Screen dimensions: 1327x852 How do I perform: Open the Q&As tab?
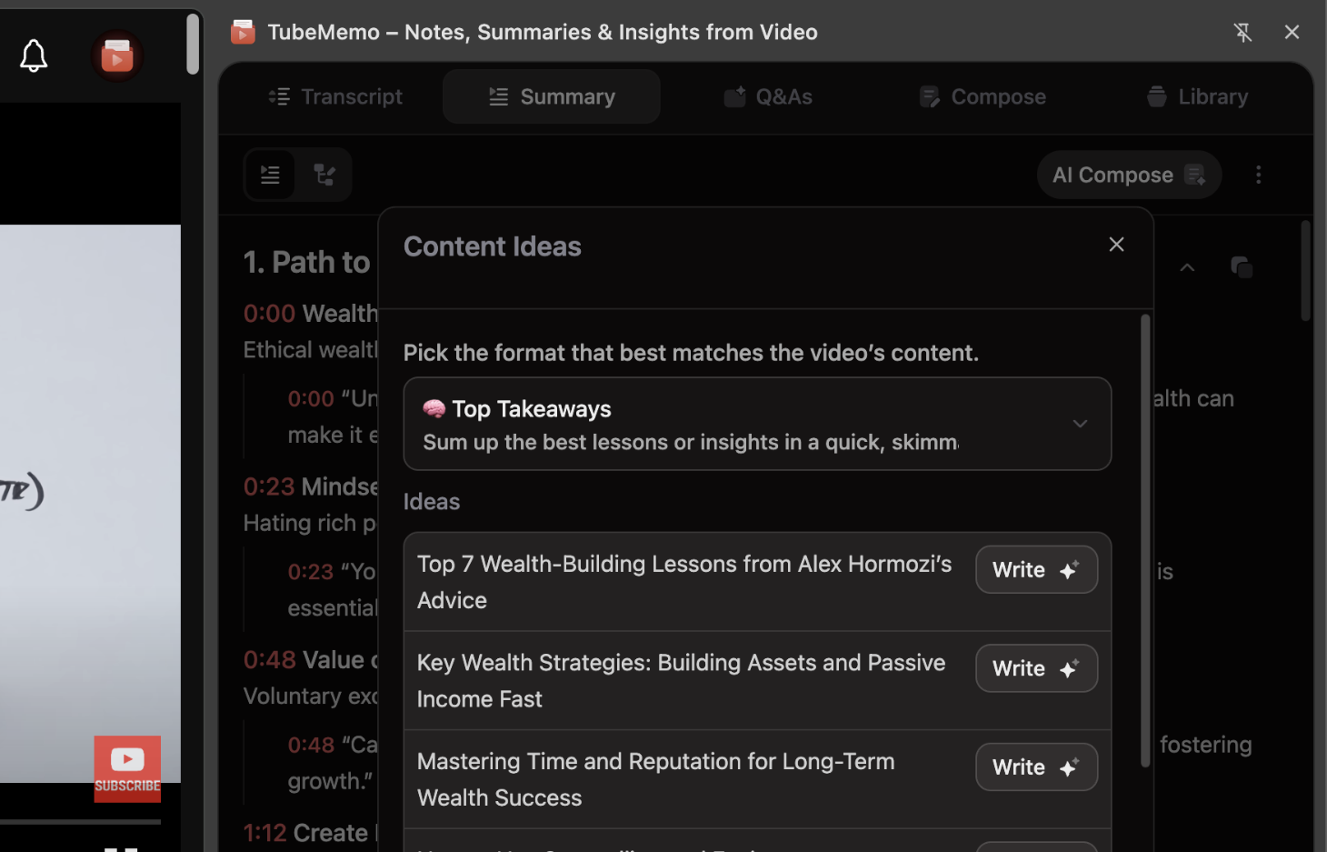coord(768,96)
